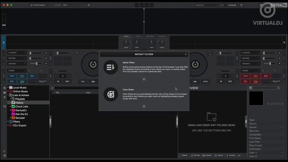
Task: Open right deck Reverb effect dropdown
Action: click(250, 58)
